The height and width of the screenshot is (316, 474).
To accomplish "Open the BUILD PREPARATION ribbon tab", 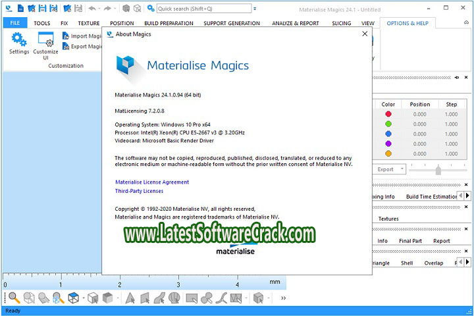I will tap(169, 23).
